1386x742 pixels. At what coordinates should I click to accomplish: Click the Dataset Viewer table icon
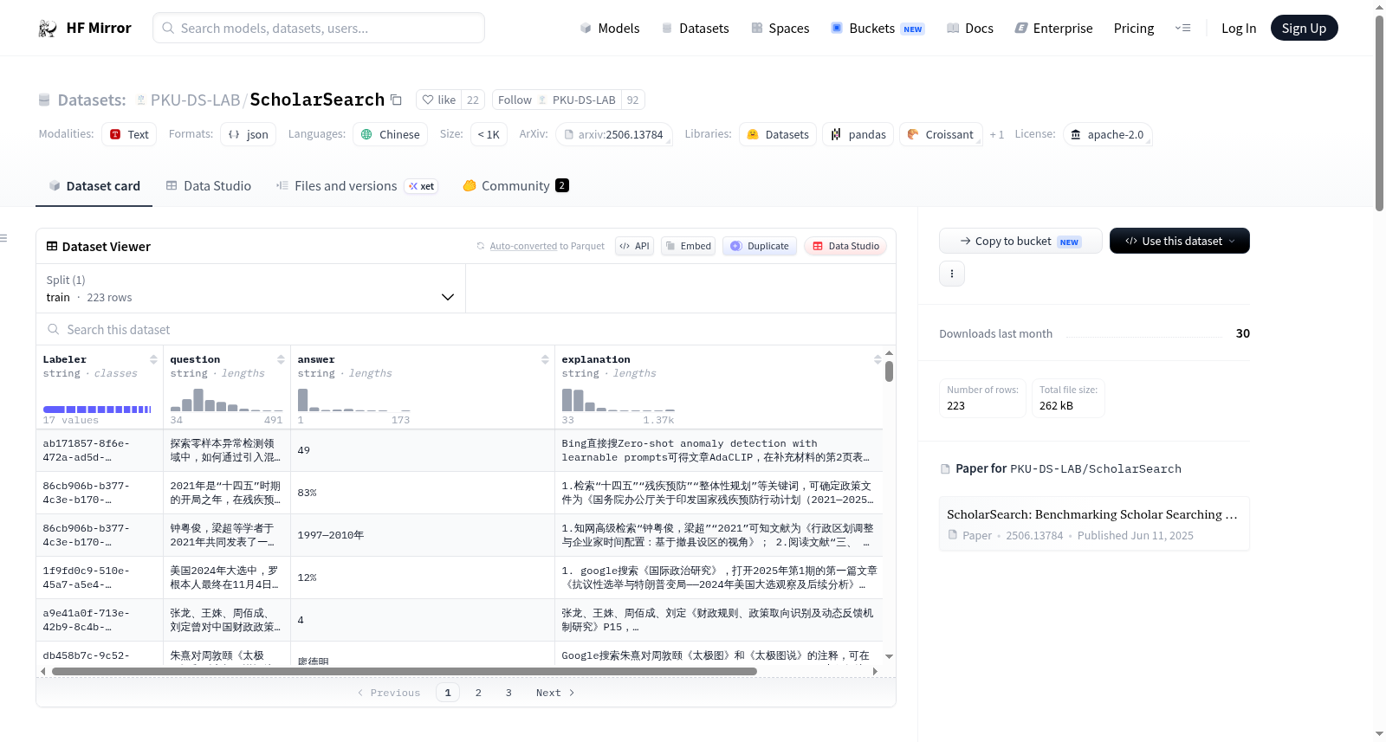[52, 246]
